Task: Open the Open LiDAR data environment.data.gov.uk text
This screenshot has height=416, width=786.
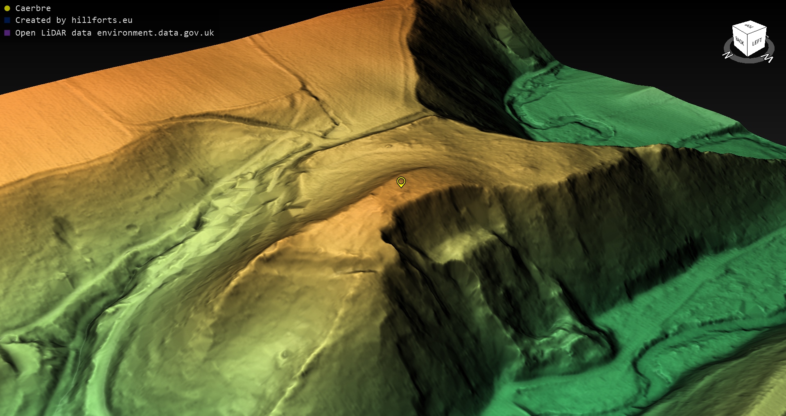Action: tap(115, 33)
